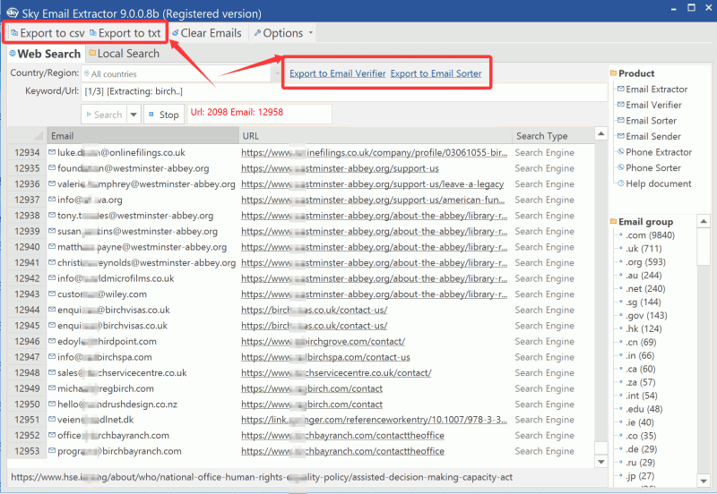Click the Url/Email counter status box
Viewport: 717px width, 494px height.
coord(259,115)
